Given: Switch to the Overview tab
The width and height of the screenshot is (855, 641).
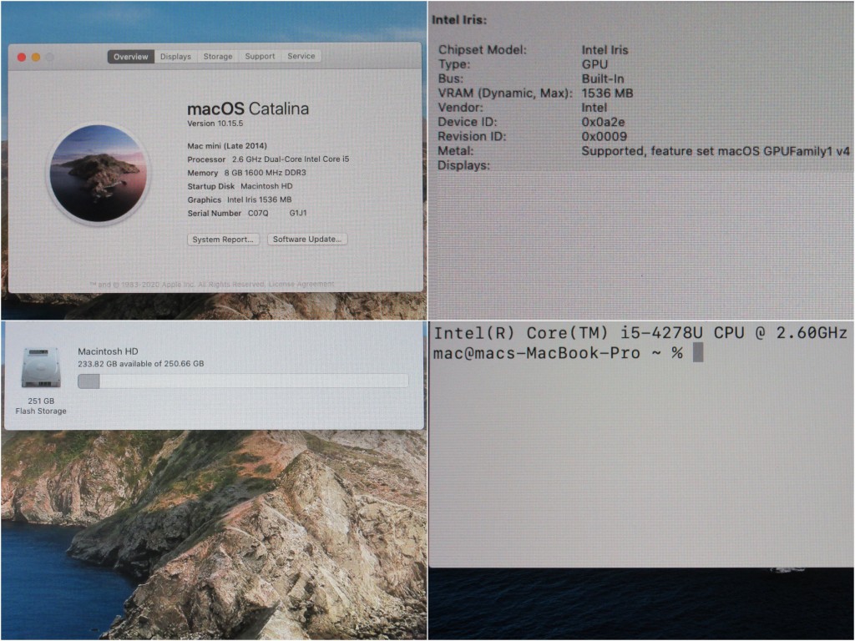Looking at the screenshot, I should coord(131,57).
